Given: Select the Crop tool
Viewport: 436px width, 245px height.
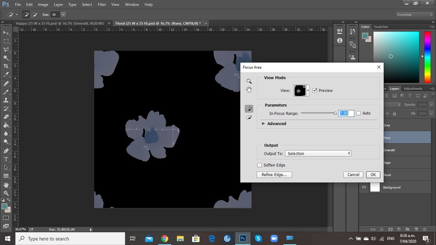Looking at the screenshot, I should [x=6, y=66].
